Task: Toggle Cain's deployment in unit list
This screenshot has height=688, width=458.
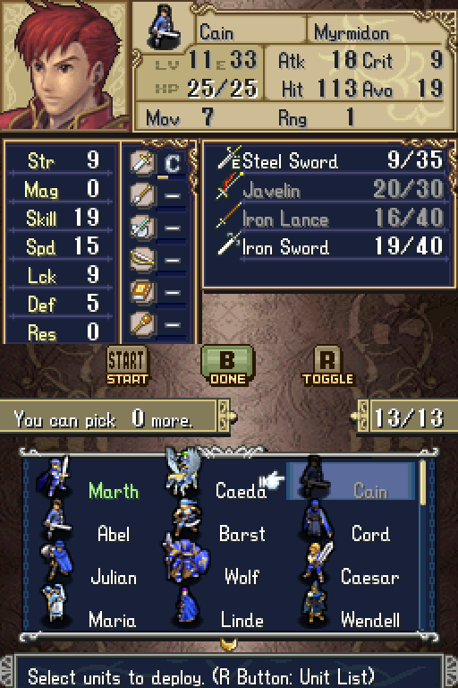Action: tap(351, 481)
